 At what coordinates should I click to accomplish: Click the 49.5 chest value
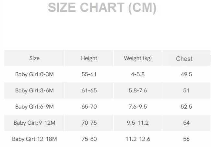click(186, 74)
